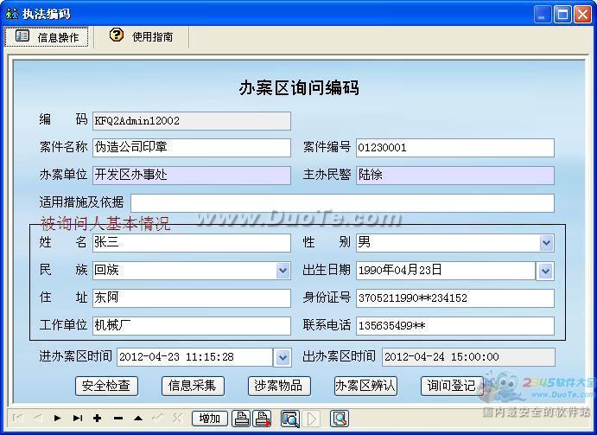Click the first printer icon
The width and height of the screenshot is (597, 435).
241,419
